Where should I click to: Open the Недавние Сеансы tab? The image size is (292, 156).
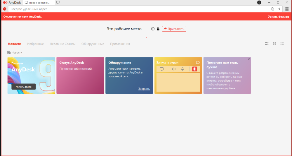pyautogui.click(x=62, y=44)
